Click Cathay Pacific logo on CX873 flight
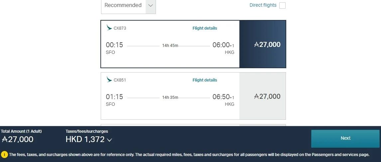 click(x=109, y=28)
